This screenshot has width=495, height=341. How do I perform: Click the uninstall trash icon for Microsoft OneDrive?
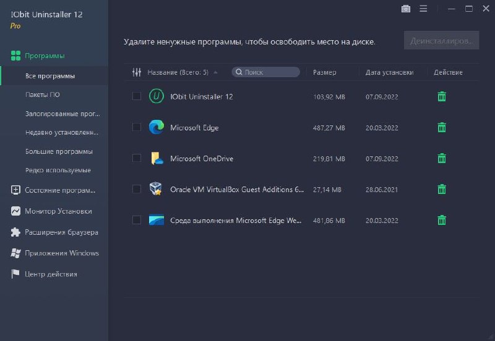(x=442, y=158)
